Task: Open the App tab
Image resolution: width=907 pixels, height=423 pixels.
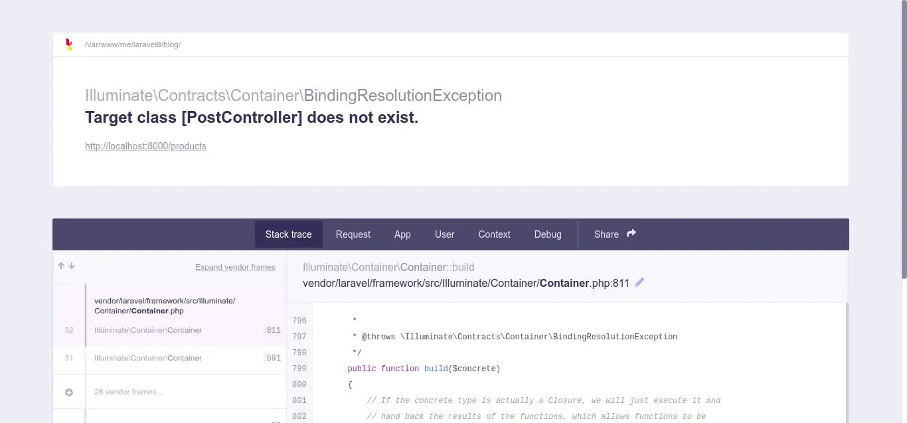Action: click(x=402, y=234)
